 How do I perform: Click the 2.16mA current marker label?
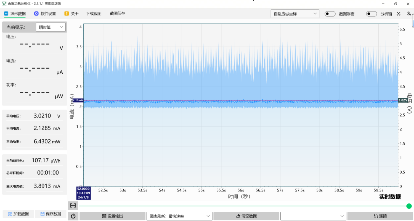tap(78, 100)
